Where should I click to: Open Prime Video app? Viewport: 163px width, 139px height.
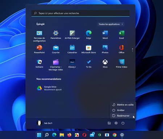(x=121, y=64)
